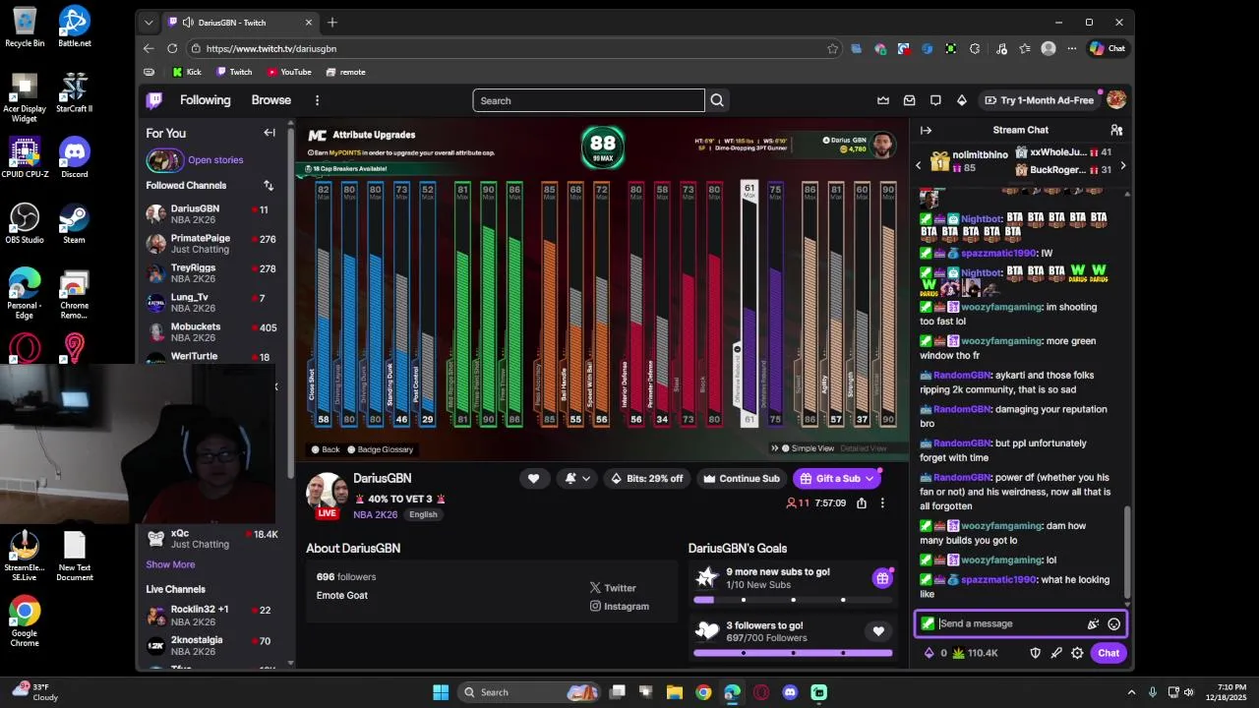Open browser settings and more ellipsis
Screen dimensions: 1259x708
[x=1071, y=48]
